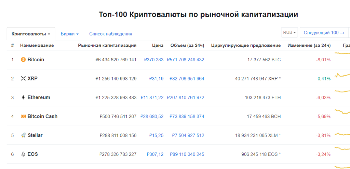Click Bitcoin Cash volume ₽73 839 158 374
The image size is (350, 169).
pyautogui.click(x=187, y=117)
